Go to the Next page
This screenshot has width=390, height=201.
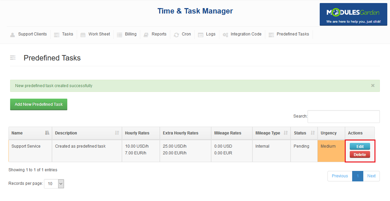pos(371,176)
